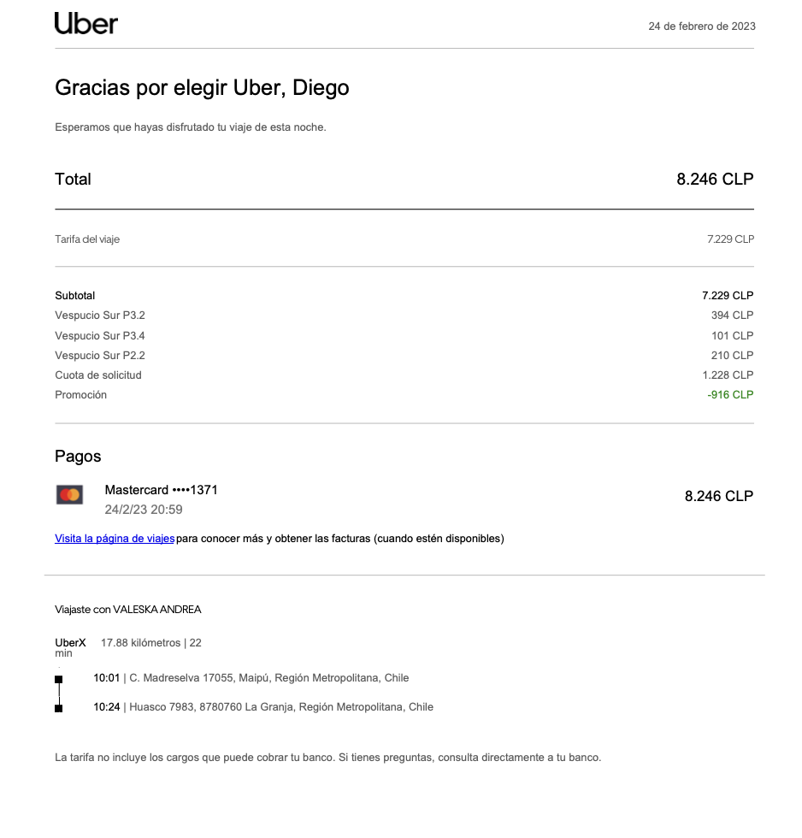Select the 10:01 pickup point marker
Screen dimensions: 802x838
coord(59,679)
